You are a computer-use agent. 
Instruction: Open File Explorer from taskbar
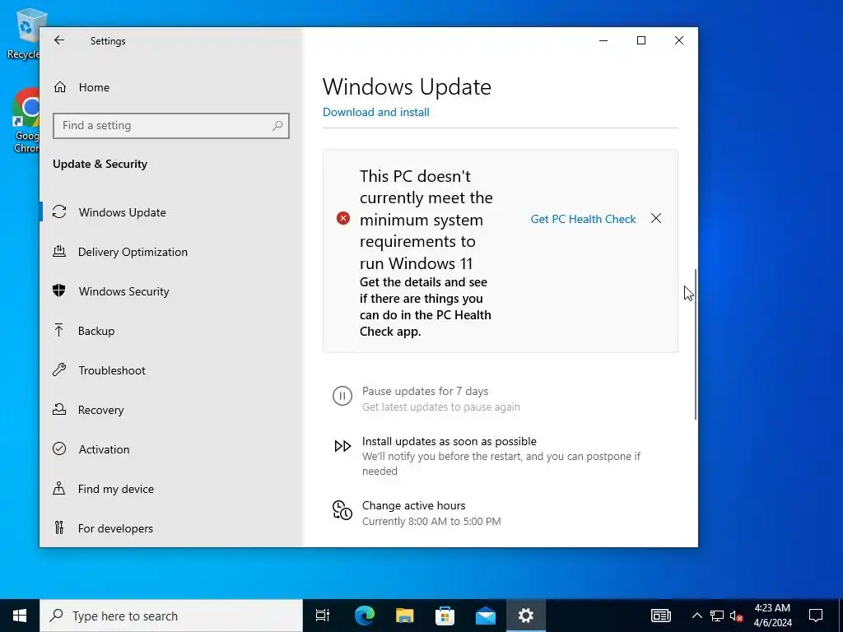(404, 616)
